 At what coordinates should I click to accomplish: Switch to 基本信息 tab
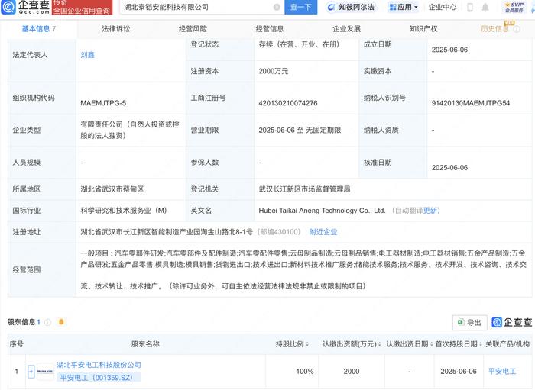click(39, 29)
